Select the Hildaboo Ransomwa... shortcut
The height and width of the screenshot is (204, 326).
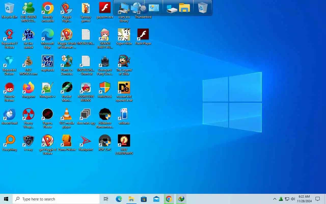point(105,118)
